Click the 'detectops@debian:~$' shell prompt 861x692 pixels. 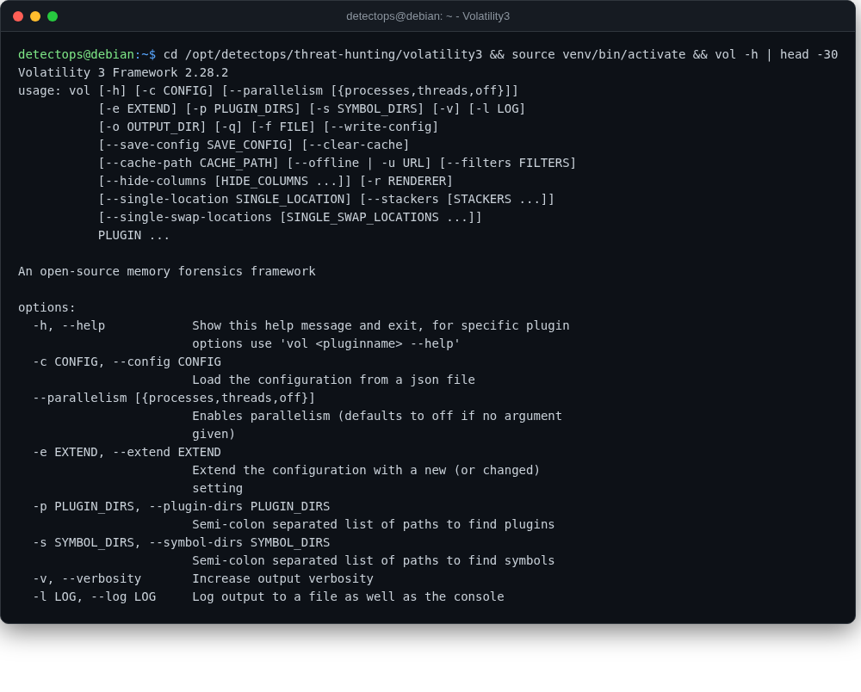coord(87,54)
